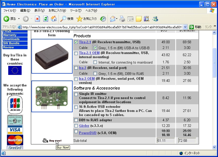Uncheck the Tira-2.1 product checkbox
This screenshot has height=157, width=218.
click(x=76, y=42)
